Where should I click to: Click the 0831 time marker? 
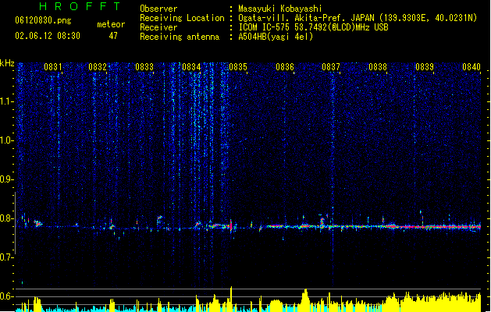(53, 67)
